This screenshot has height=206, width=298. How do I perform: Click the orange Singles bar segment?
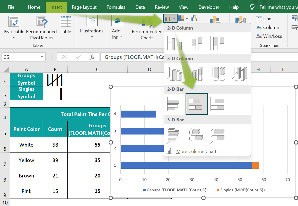pos(255,165)
